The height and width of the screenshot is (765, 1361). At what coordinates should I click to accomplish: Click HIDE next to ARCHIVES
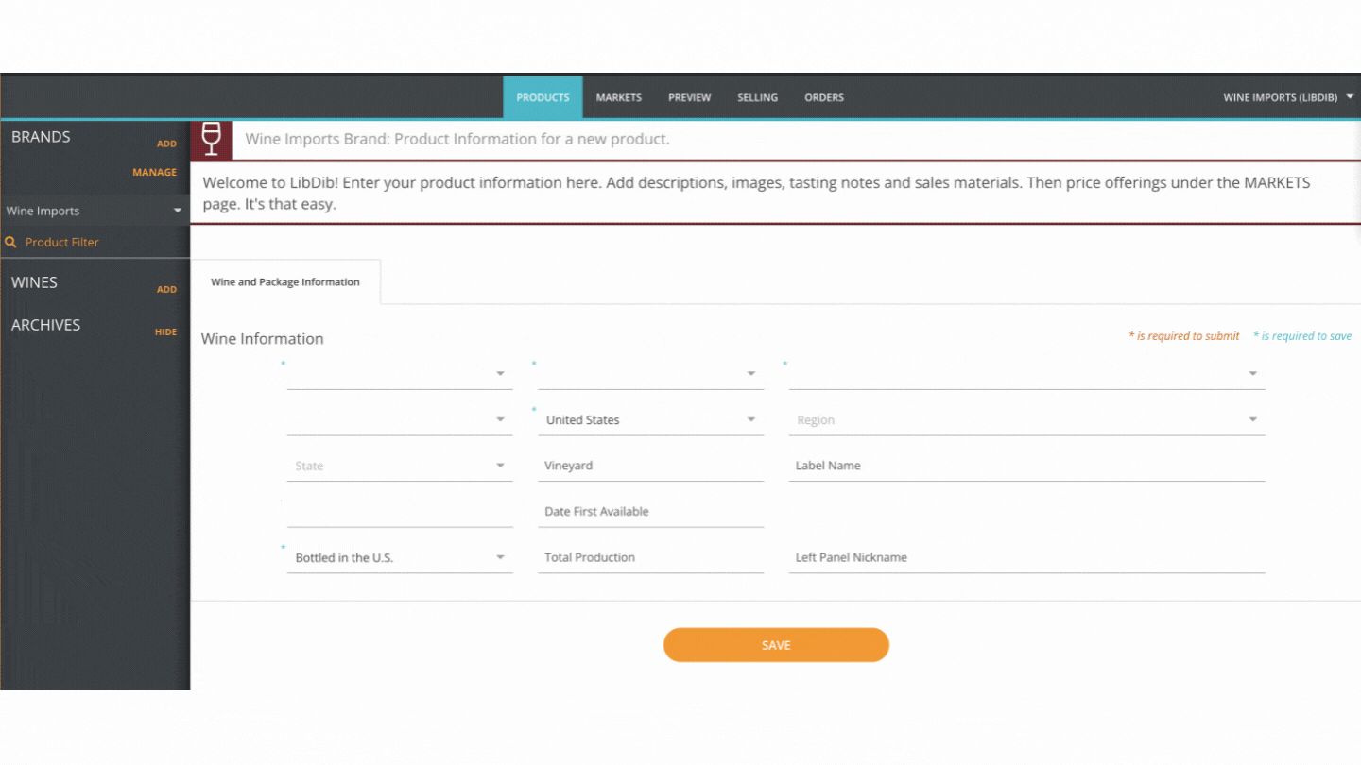(x=165, y=331)
